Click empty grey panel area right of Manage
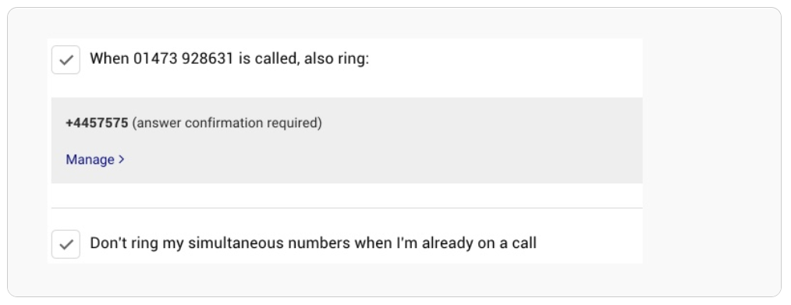The width and height of the screenshot is (791, 305). pos(383,160)
